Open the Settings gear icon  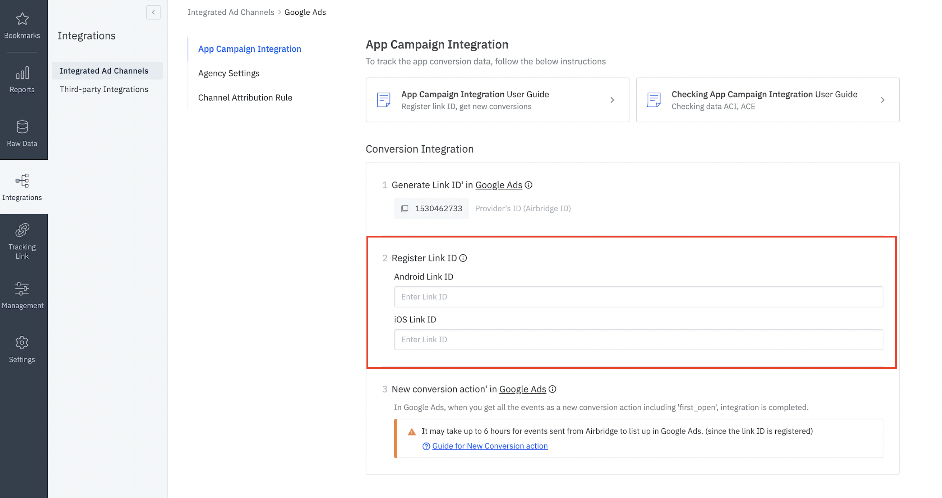point(22,343)
